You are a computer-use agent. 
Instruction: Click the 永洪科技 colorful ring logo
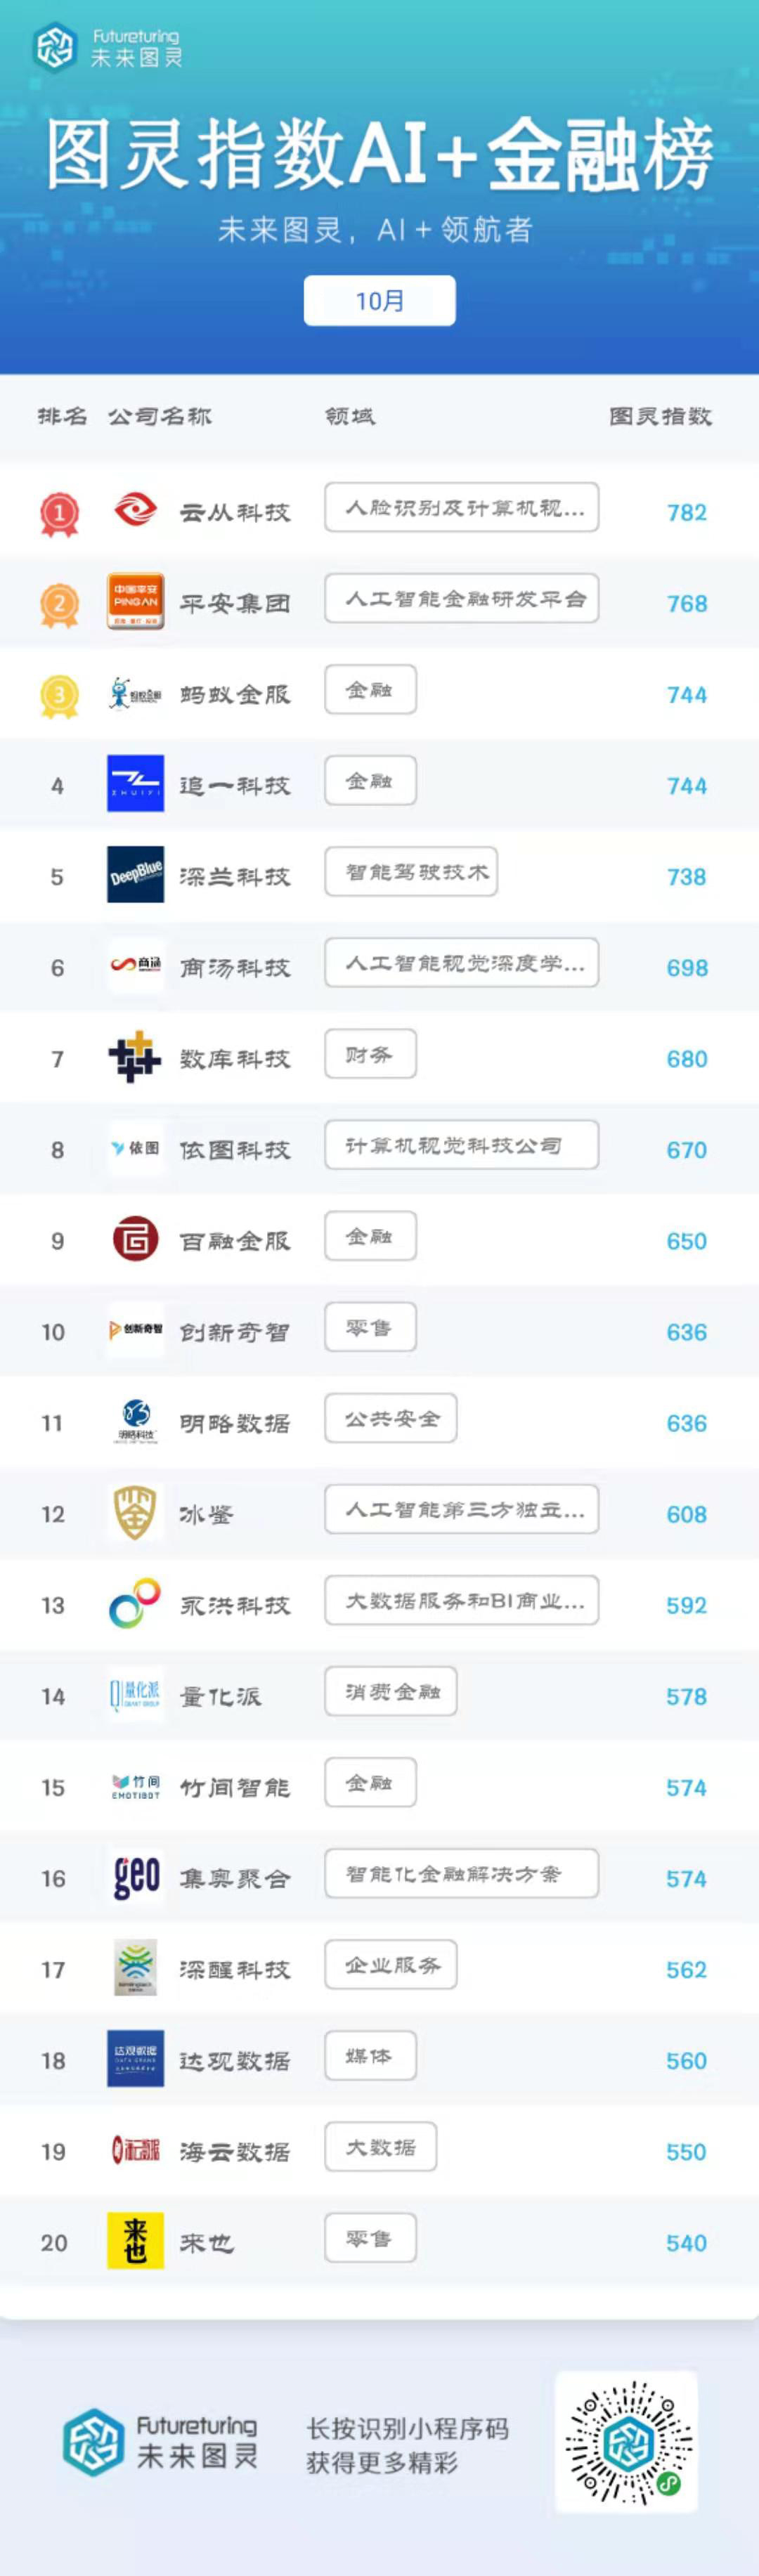point(135,1603)
